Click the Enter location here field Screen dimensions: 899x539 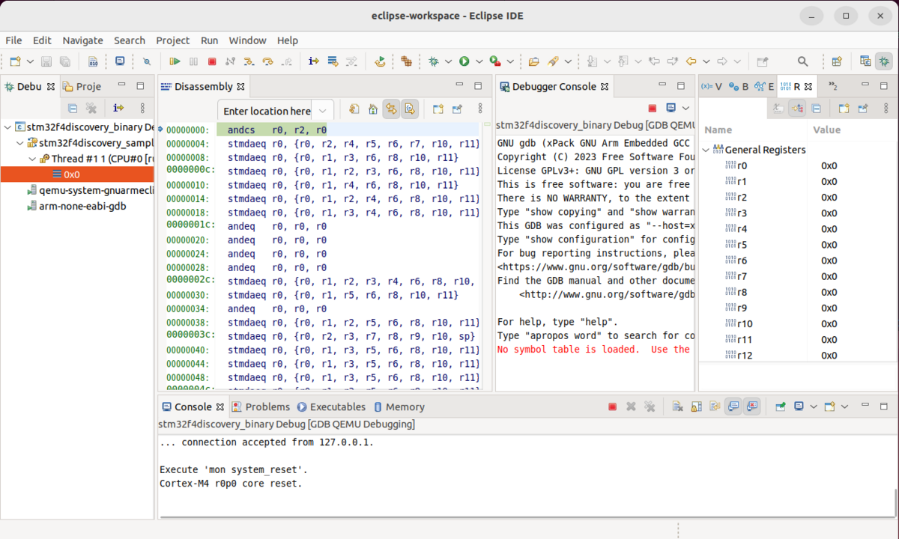point(266,111)
